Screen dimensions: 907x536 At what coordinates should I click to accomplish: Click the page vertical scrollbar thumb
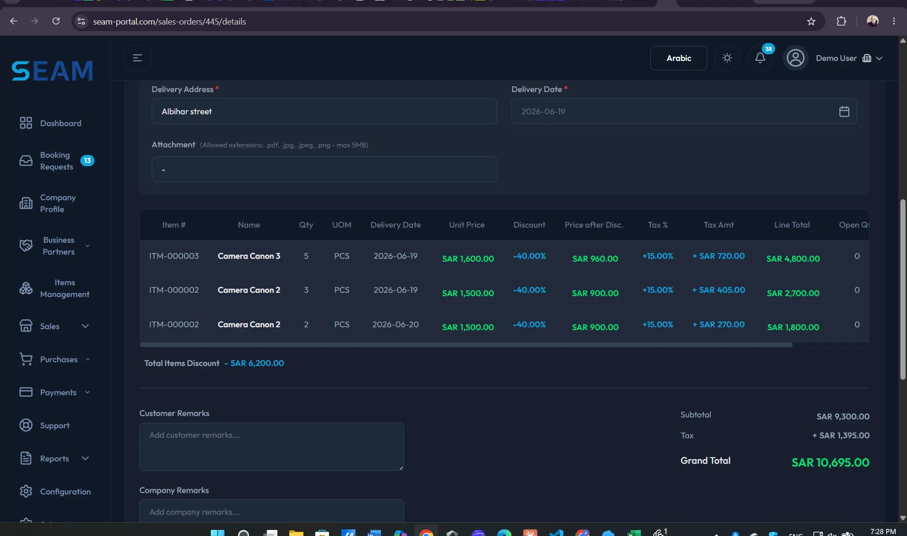point(903,289)
